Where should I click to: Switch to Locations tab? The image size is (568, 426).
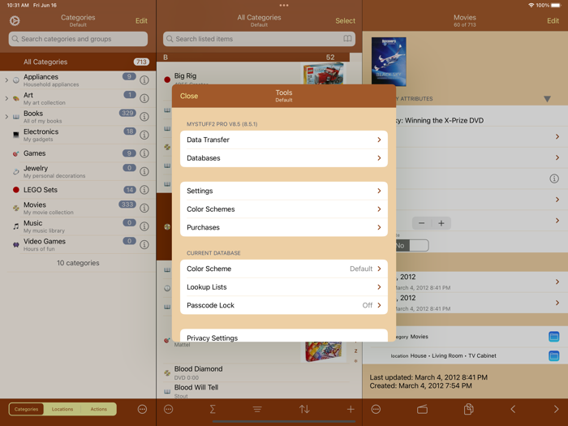62,409
